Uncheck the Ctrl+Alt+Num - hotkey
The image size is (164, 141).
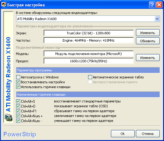[x=18, y=121]
